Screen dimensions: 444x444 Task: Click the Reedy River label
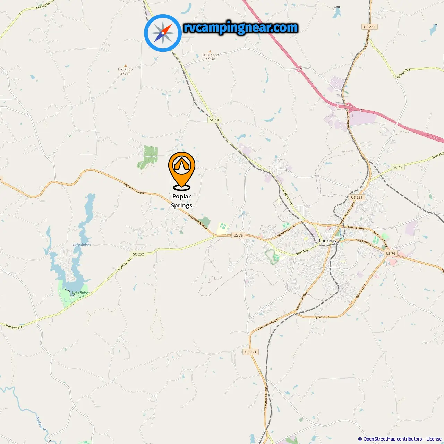coord(41,424)
